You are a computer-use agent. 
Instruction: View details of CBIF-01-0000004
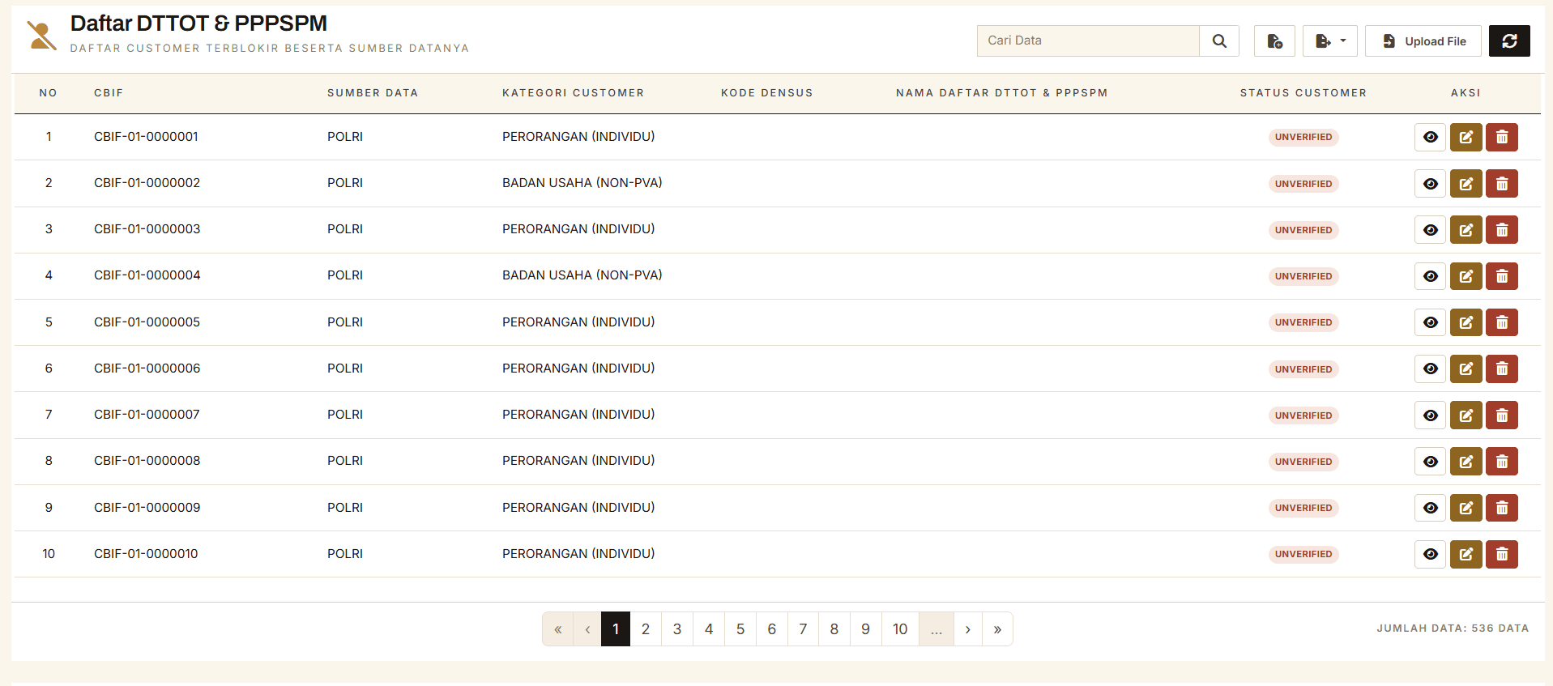click(x=1431, y=276)
